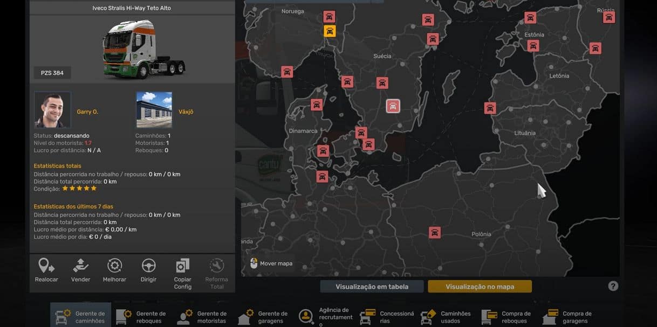This screenshot has height=327, width=657.
Task: Switch to Visualização no mapa
Action: (480, 287)
